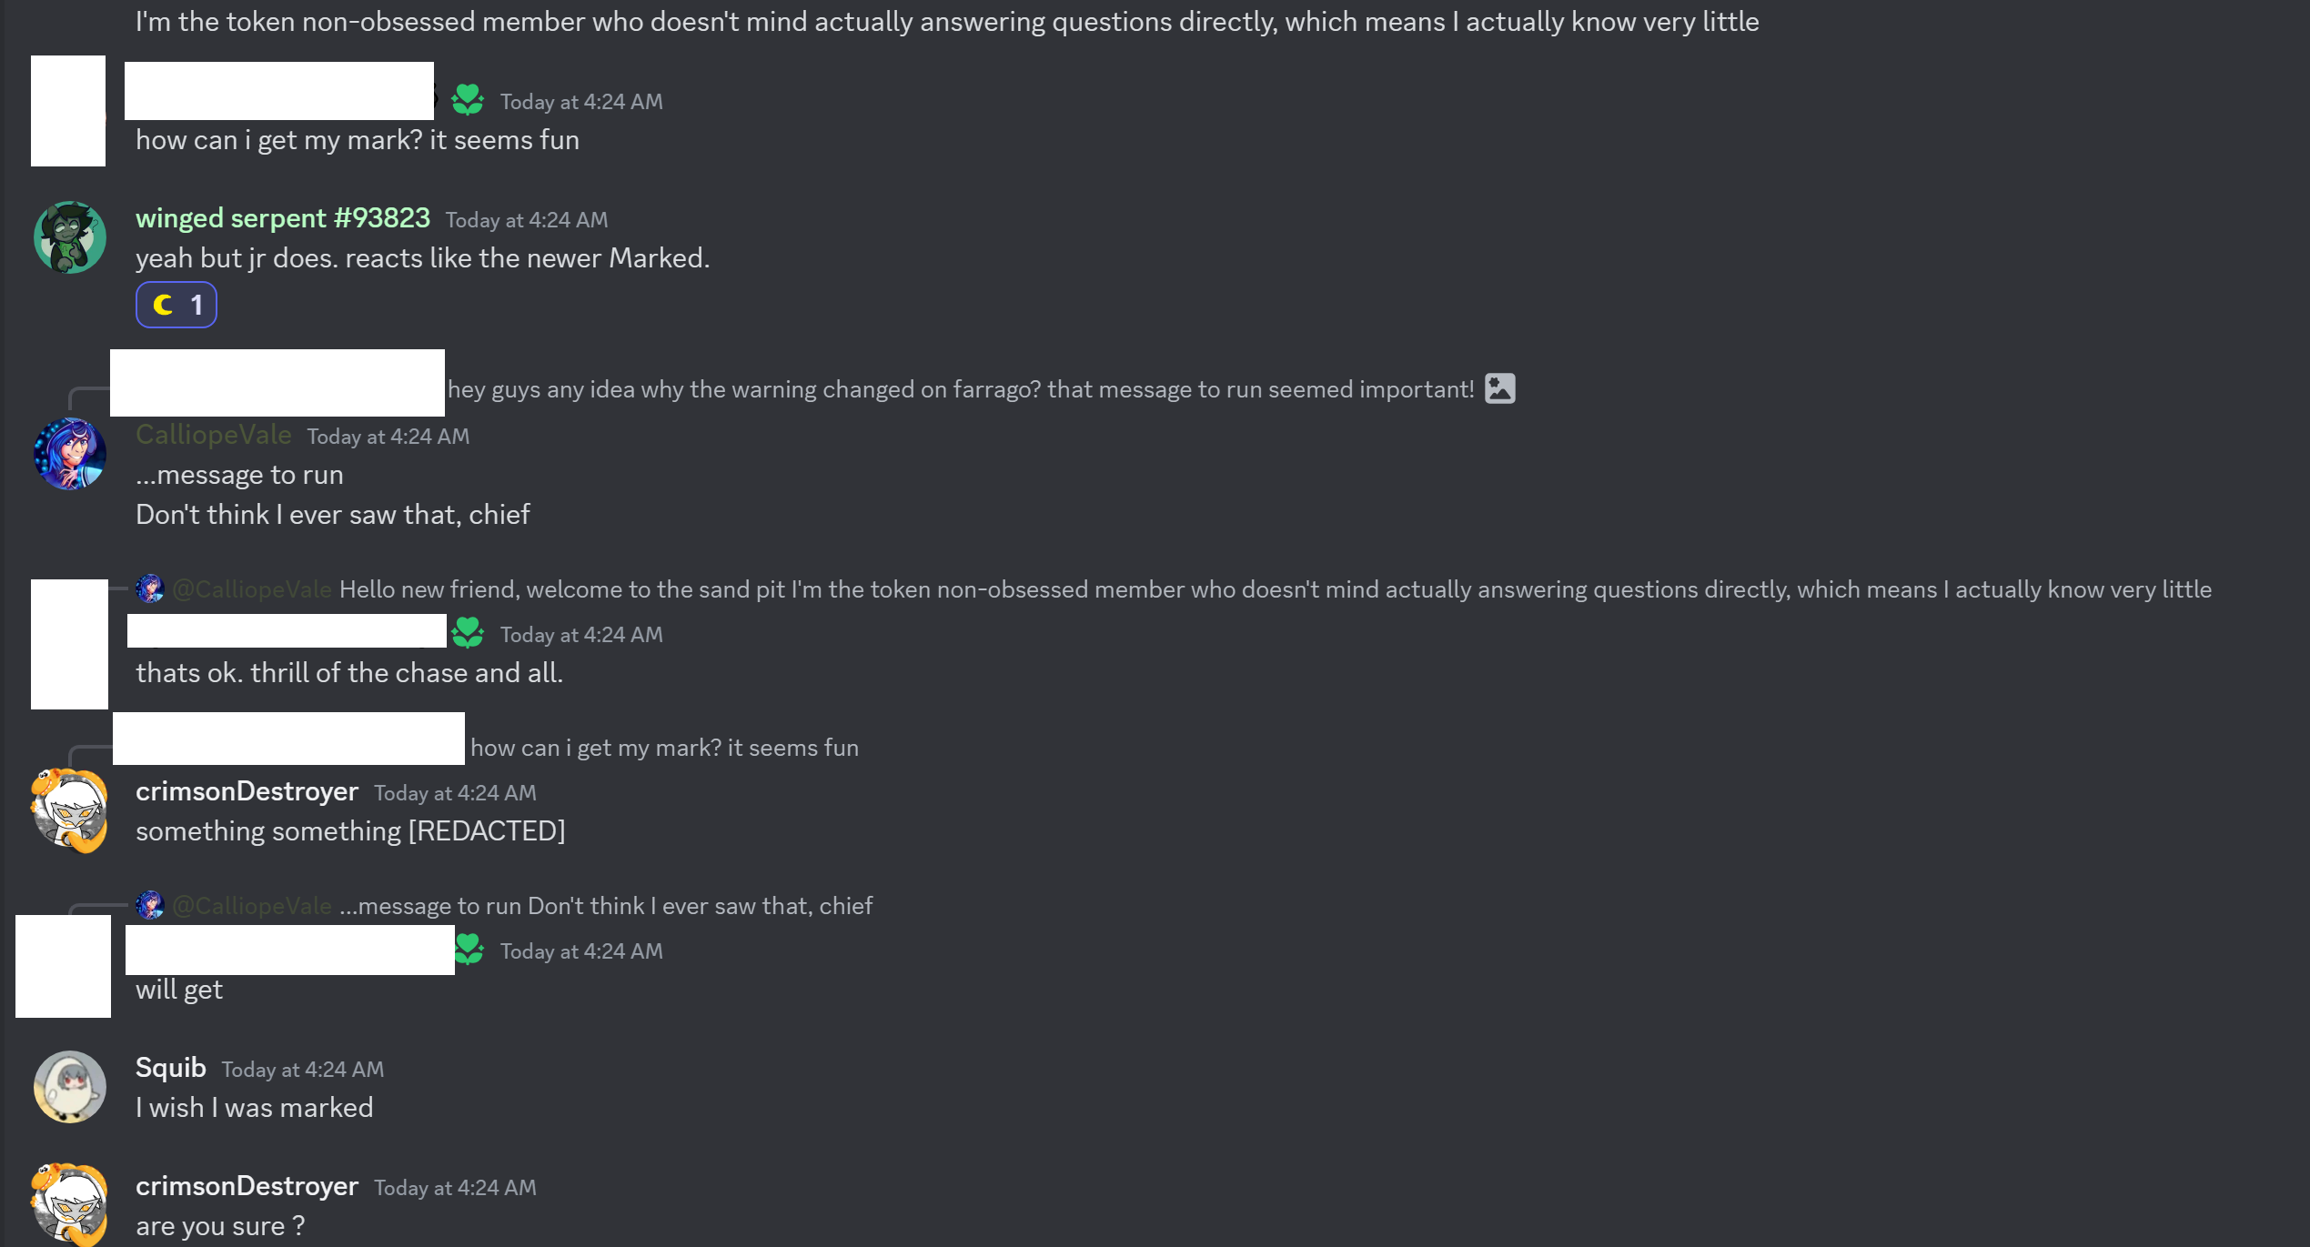Click timestamp next to Squib's name
The width and height of the screenshot is (2310, 1247).
302,1070
